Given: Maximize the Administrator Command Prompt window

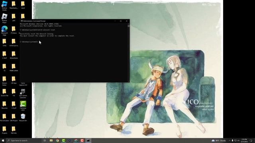Looking at the screenshot, I should click(x=121, y=21).
